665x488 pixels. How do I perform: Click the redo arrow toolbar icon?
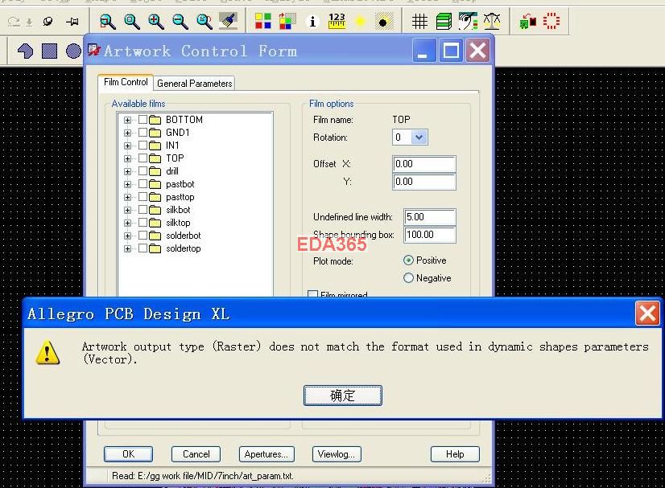tap(14, 21)
